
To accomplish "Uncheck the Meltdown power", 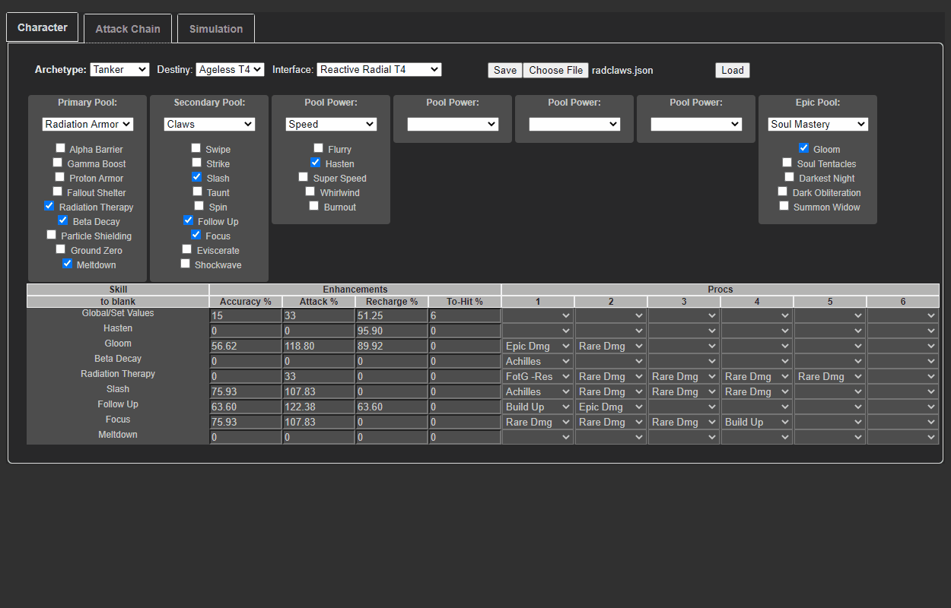I will (68, 264).
